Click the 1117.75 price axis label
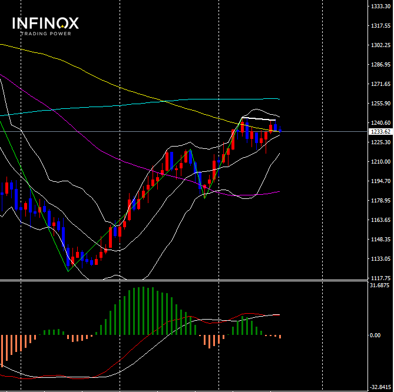The height and width of the screenshot is (392, 394). click(x=380, y=278)
